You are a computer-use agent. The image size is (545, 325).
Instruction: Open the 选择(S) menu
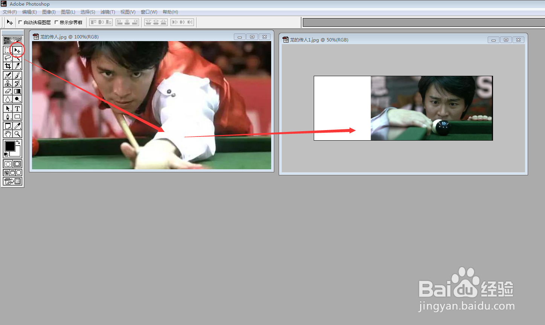(88, 12)
